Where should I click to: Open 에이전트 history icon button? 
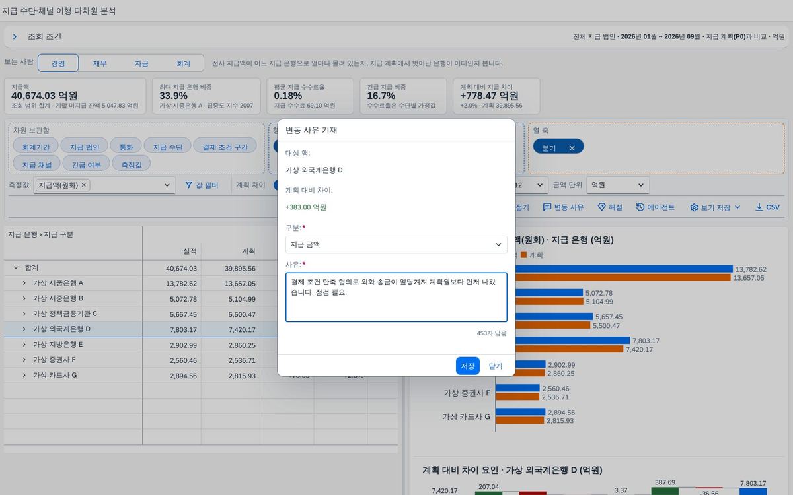tap(656, 207)
